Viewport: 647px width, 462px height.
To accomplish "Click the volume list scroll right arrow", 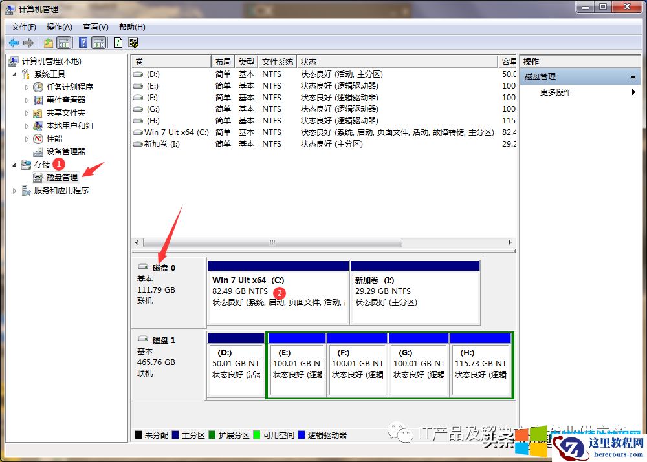I will [510, 243].
